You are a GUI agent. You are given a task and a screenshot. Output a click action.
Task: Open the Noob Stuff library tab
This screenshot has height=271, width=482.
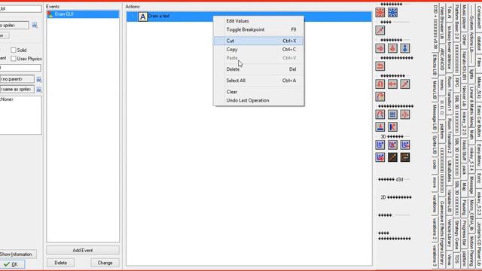(x=464, y=151)
